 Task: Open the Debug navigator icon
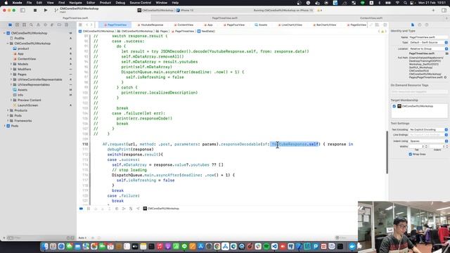(52, 25)
